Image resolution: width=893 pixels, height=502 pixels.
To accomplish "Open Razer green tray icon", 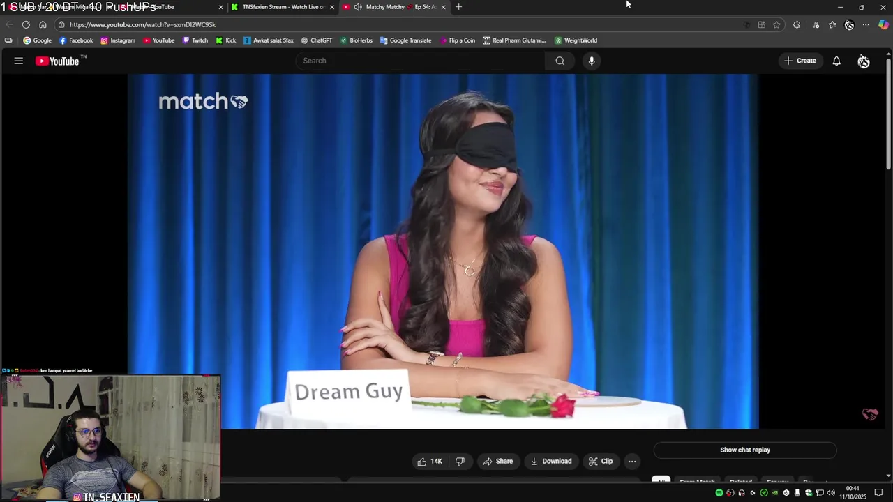I will [x=764, y=493].
